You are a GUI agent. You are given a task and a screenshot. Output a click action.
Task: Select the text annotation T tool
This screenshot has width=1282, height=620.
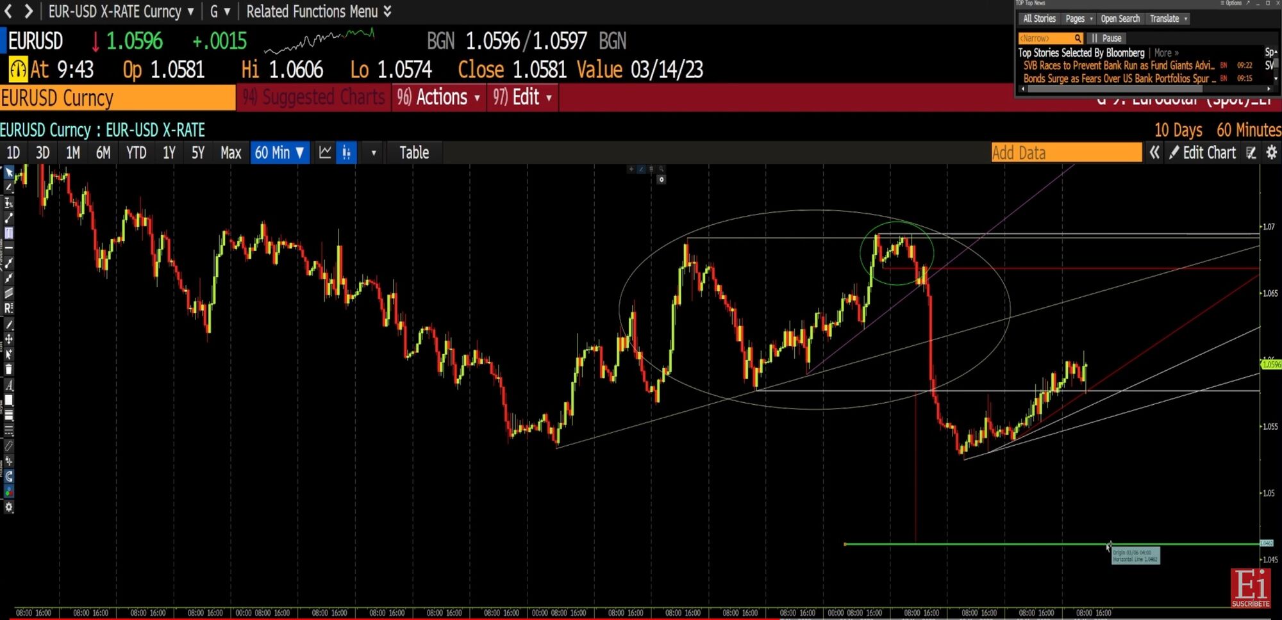point(9,233)
